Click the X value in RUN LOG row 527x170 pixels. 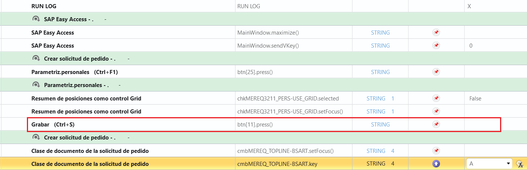click(x=469, y=6)
